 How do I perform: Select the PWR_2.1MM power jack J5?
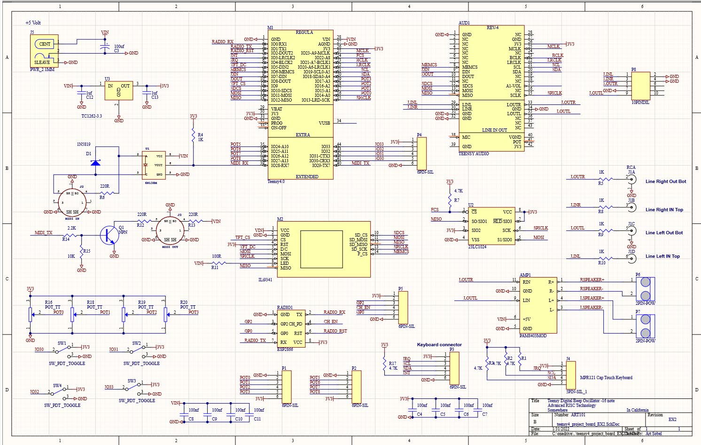click(45, 51)
